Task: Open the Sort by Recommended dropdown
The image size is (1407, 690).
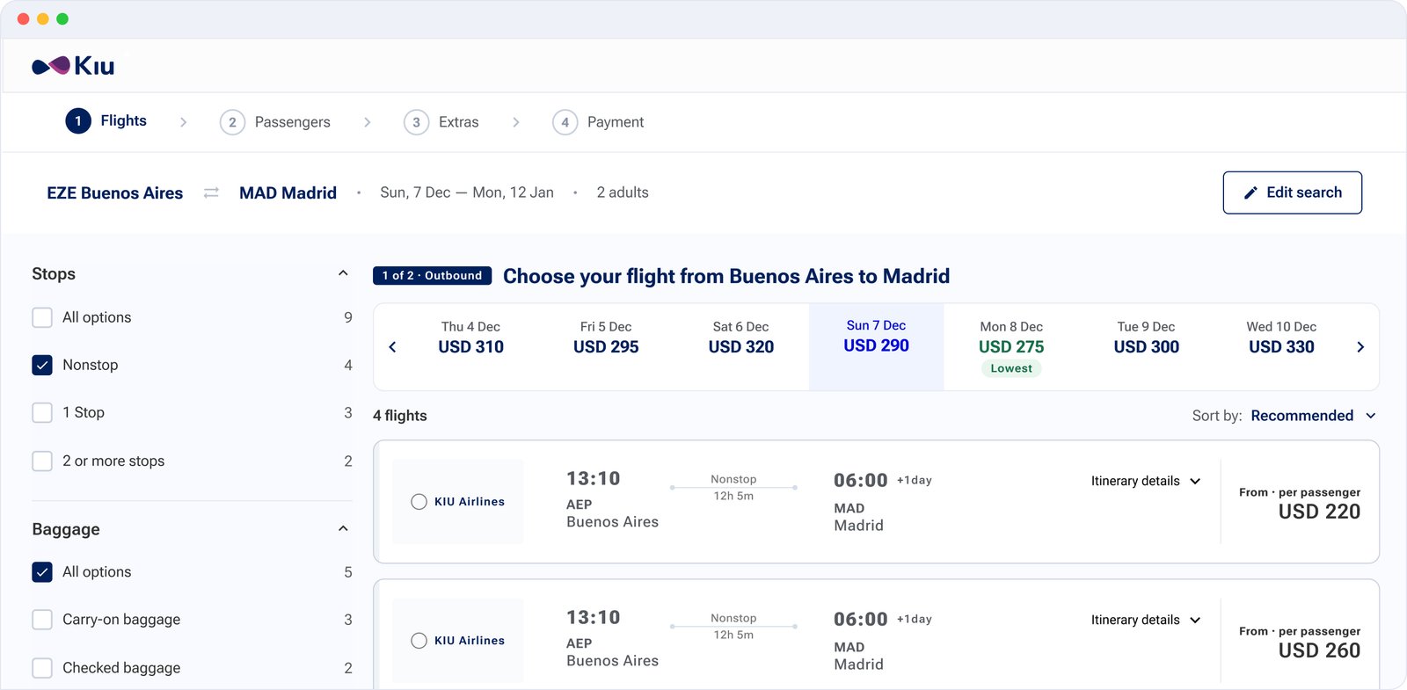Action: (x=1313, y=416)
